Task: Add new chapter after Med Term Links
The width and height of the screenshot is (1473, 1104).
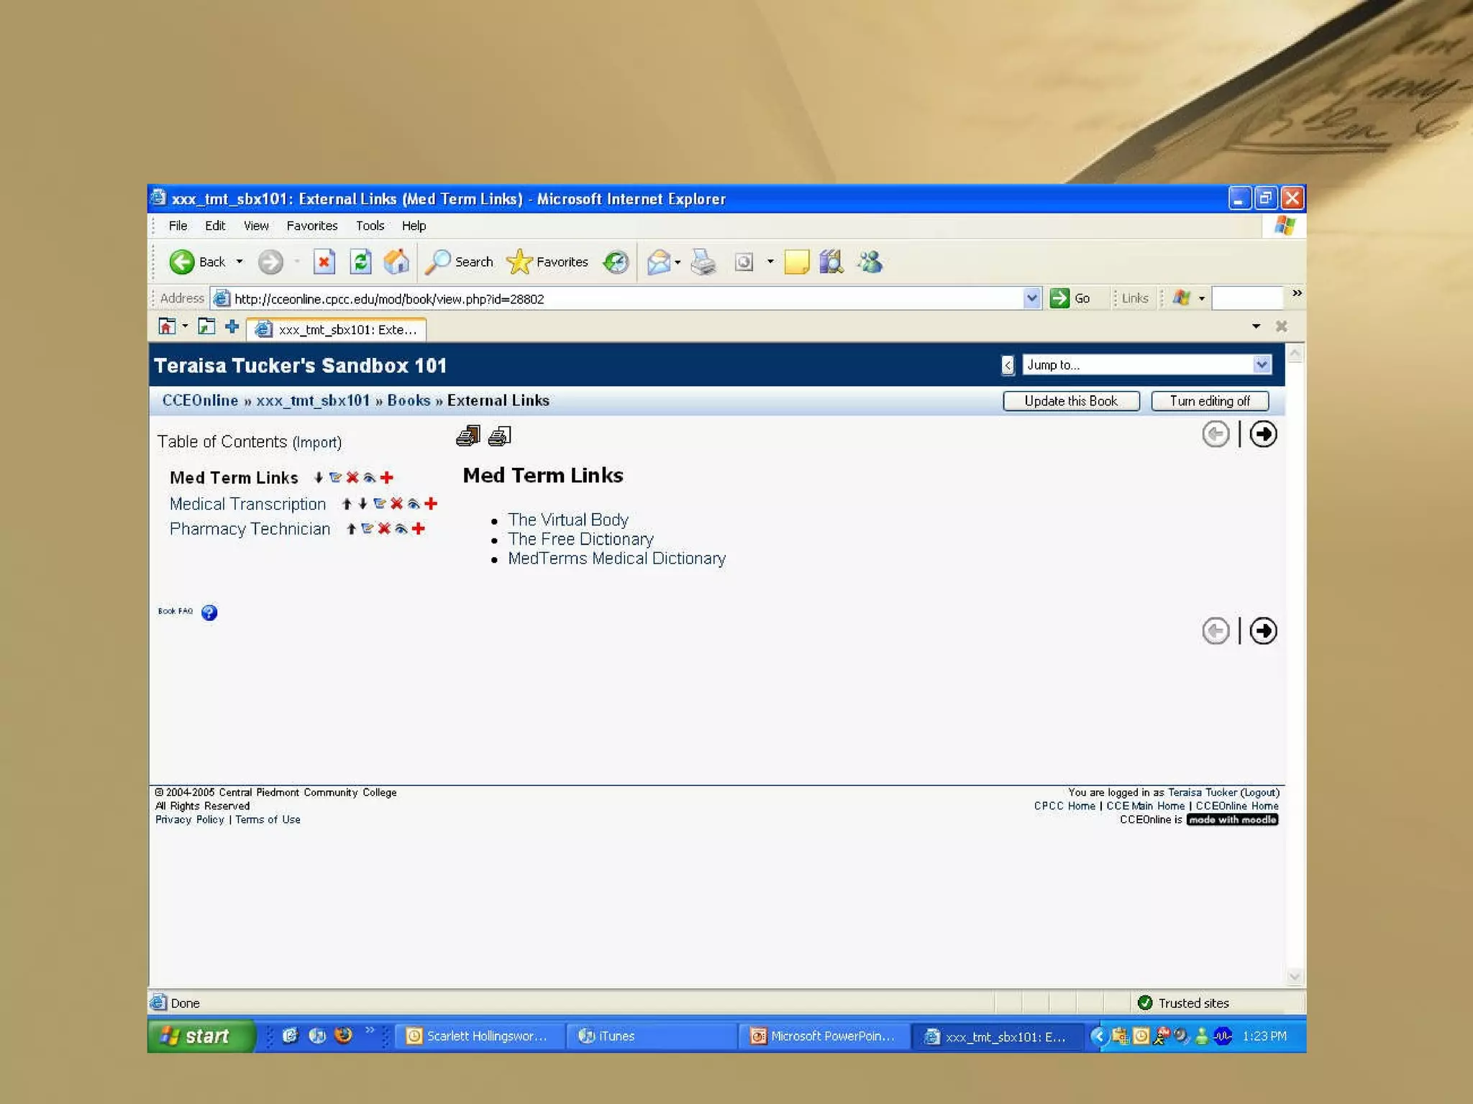Action: coord(387,477)
